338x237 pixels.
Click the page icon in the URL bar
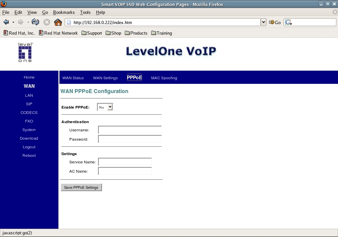click(69, 22)
